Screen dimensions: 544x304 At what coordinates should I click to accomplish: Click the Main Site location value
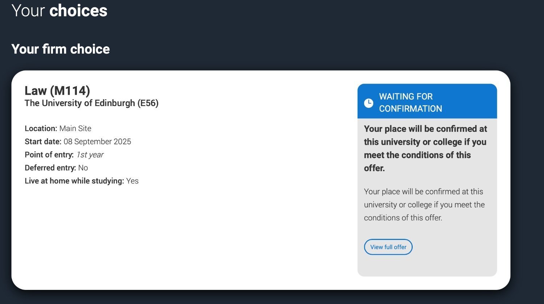[75, 128]
